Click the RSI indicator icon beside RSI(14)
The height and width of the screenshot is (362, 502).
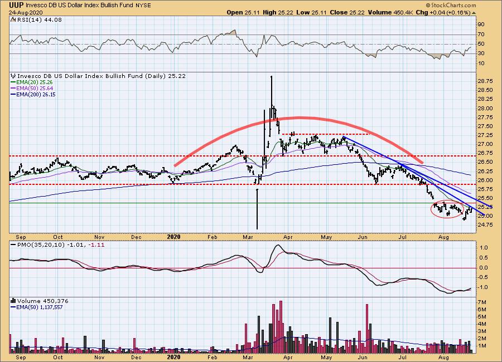pyautogui.click(x=13, y=19)
